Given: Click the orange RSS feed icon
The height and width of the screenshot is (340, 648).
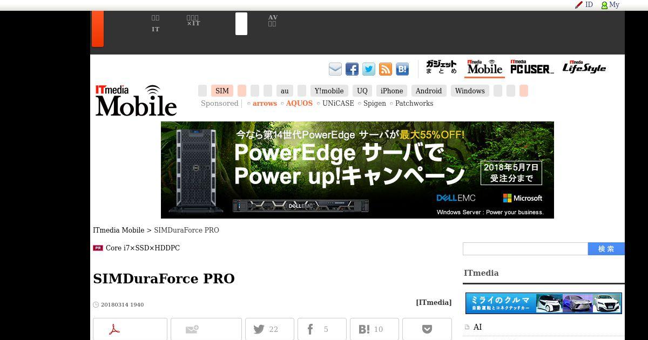Looking at the screenshot, I should 386,69.
